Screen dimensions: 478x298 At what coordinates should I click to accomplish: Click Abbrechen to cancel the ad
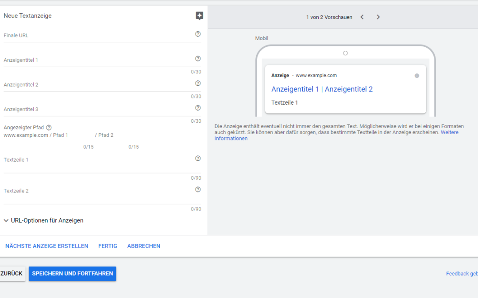click(x=143, y=246)
